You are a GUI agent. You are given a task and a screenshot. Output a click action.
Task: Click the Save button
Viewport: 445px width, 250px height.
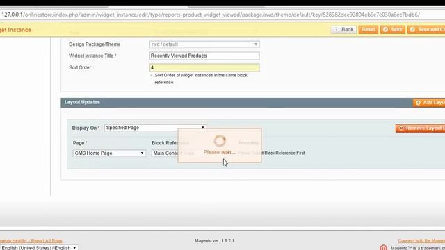(x=393, y=29)
